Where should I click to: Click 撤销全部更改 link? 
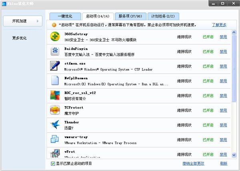tap(193, 164)
